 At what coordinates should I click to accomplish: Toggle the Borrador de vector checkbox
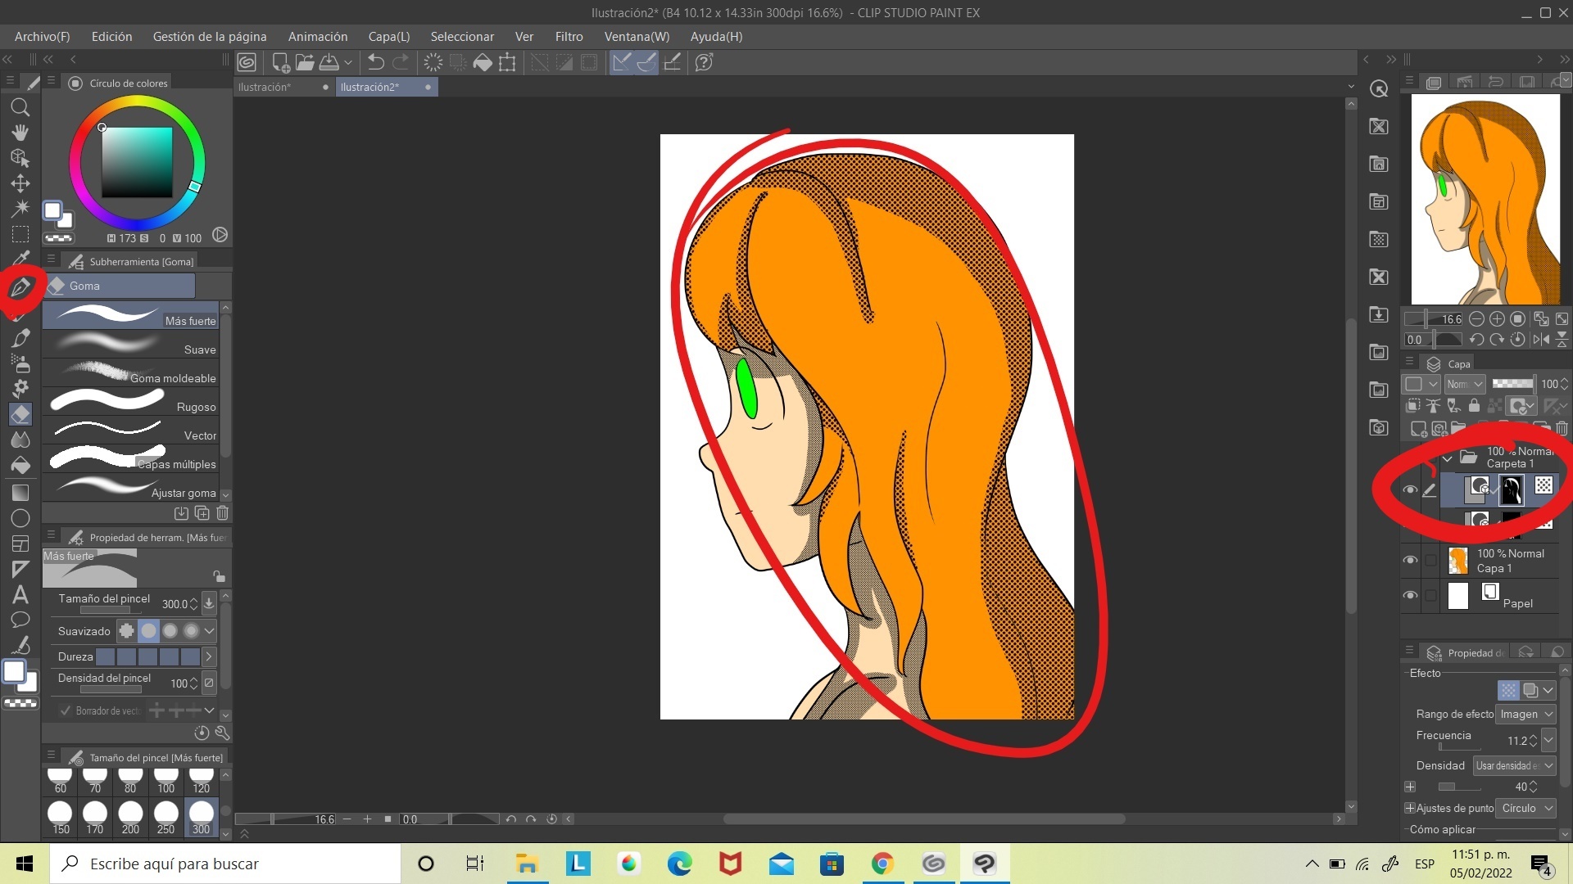pos(66,710)
